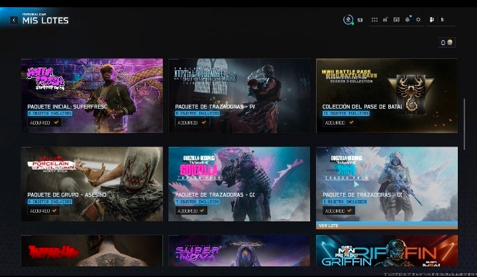The image size is (477, 277).
Task: Click the objetos incluidos label on the Superfresco card
Action: 50,113
